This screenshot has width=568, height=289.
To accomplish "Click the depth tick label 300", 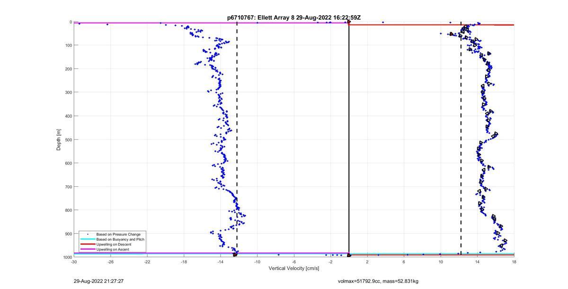I will coord(68,92).
